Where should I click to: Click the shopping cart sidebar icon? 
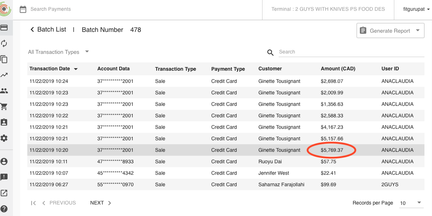pos(4,107)
